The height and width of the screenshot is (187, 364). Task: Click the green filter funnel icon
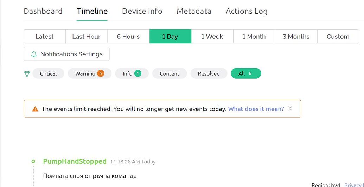coord(27,74)
